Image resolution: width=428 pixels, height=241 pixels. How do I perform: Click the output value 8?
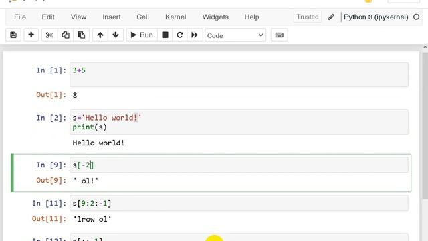point(75,95)
